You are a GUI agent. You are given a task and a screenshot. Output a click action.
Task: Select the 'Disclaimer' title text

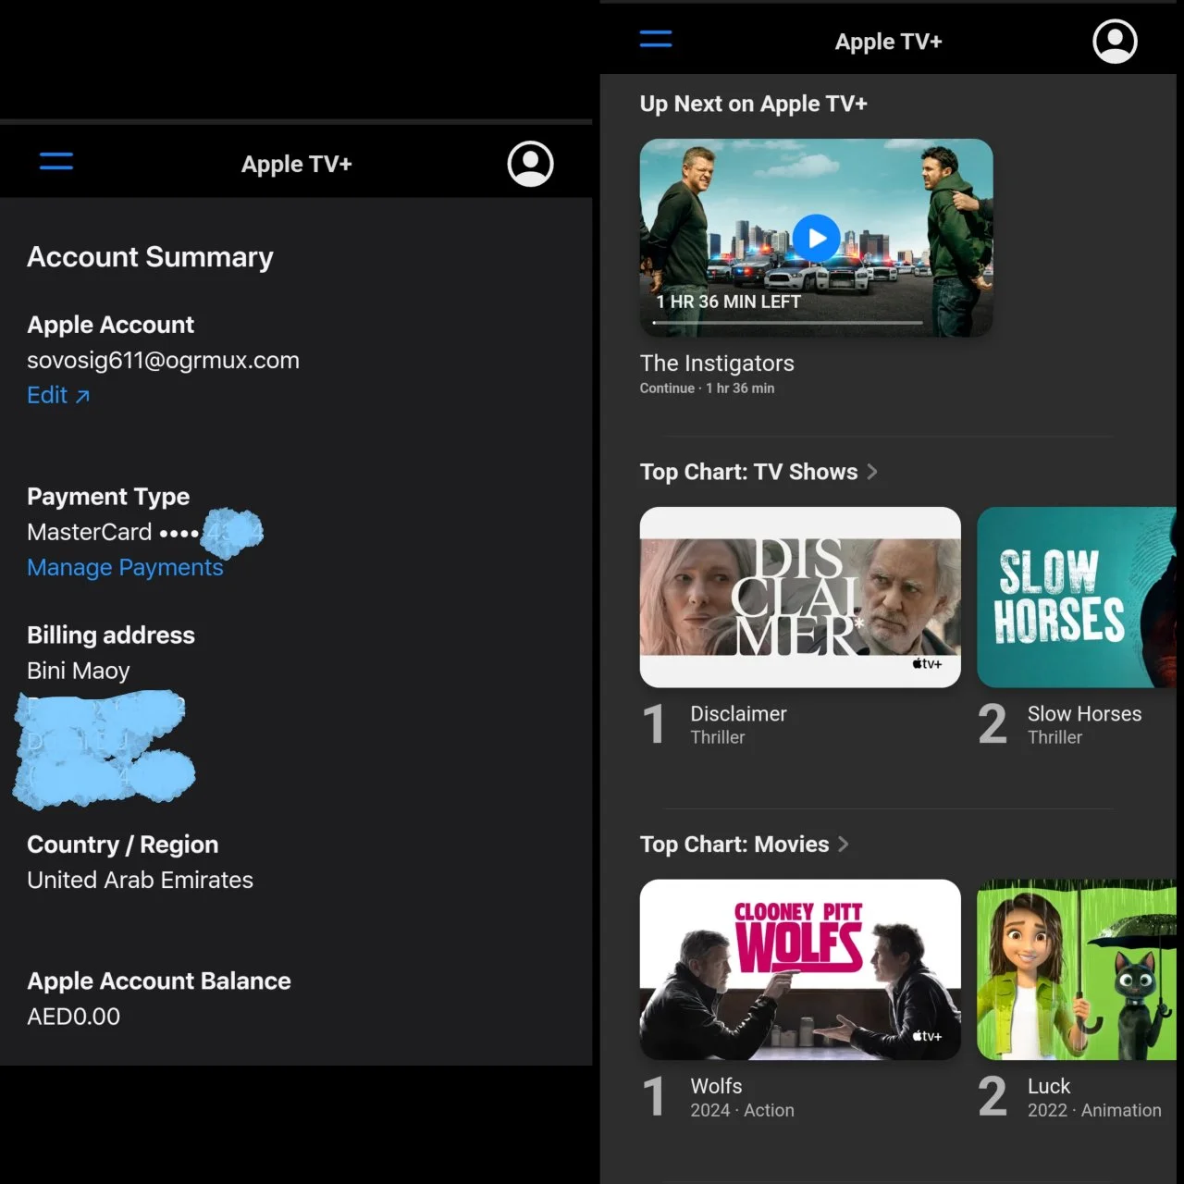coord(738,713)
